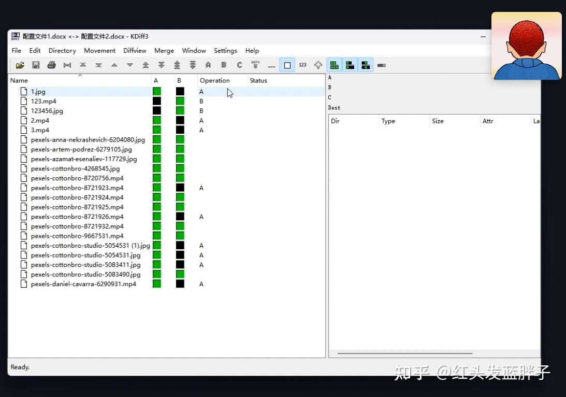Open the Diffview menu
The height and width of the screenshot is (397, 566).
click(x=135, y=51)
